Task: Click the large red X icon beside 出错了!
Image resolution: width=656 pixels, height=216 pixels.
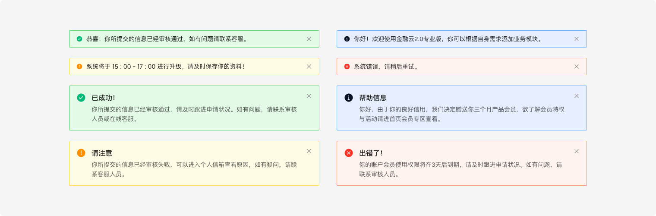Action: tap(349, 153)
